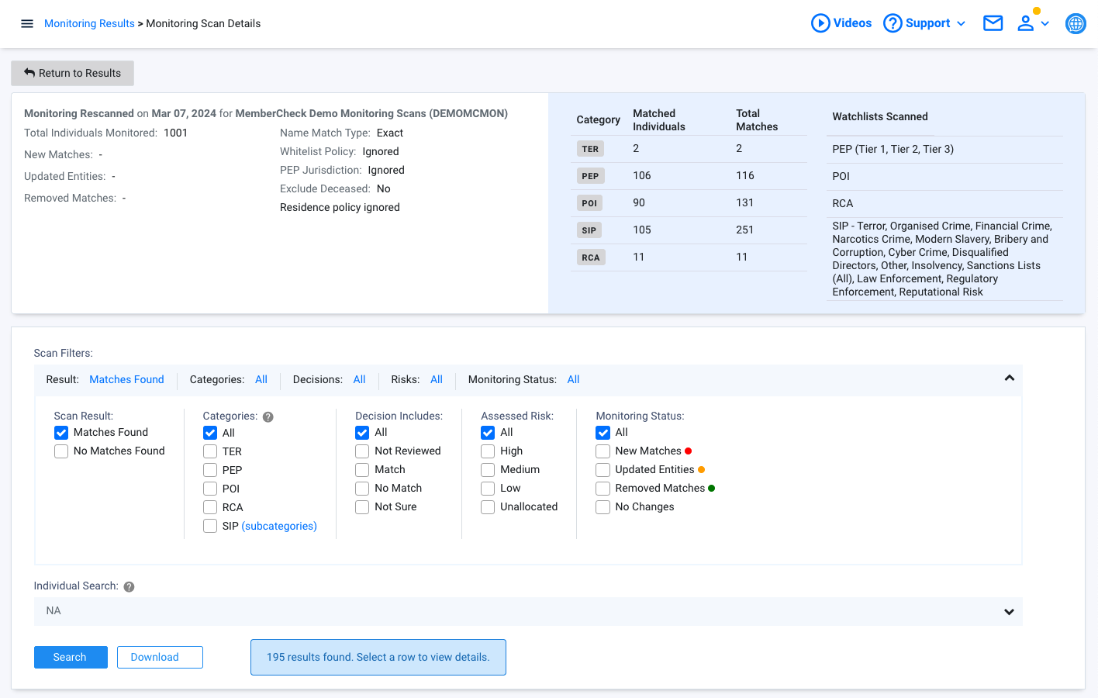Click the Decisions All summary link
Screen dimensions: 1098x698
[x=359, y=379]
